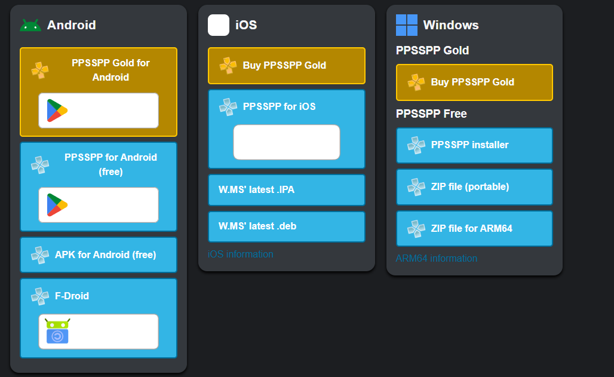Click the white iOS logo square
The width and height of the screenshot is (614, 377).
(219, 25)
